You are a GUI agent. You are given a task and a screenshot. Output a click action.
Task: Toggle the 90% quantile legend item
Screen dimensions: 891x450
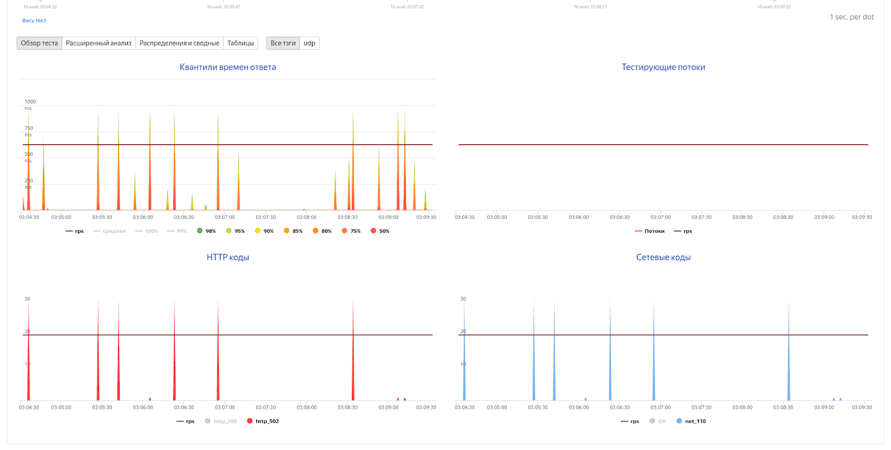pos(265,231)
